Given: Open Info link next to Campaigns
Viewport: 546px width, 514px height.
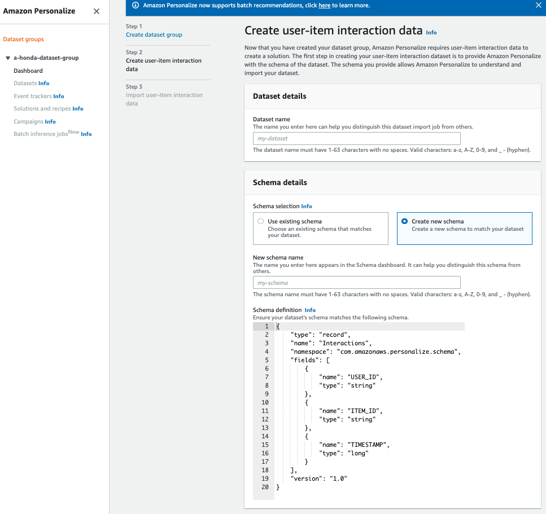Looking at the screenshot, I should tap(50, 121).
